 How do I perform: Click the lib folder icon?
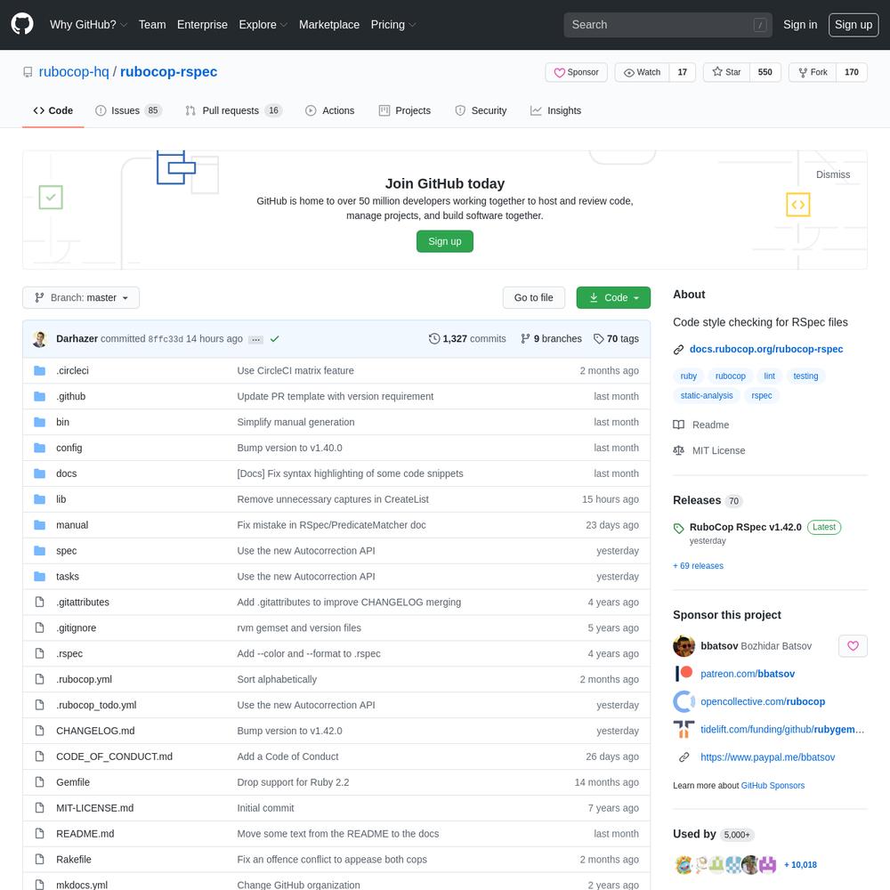point(40,499)
